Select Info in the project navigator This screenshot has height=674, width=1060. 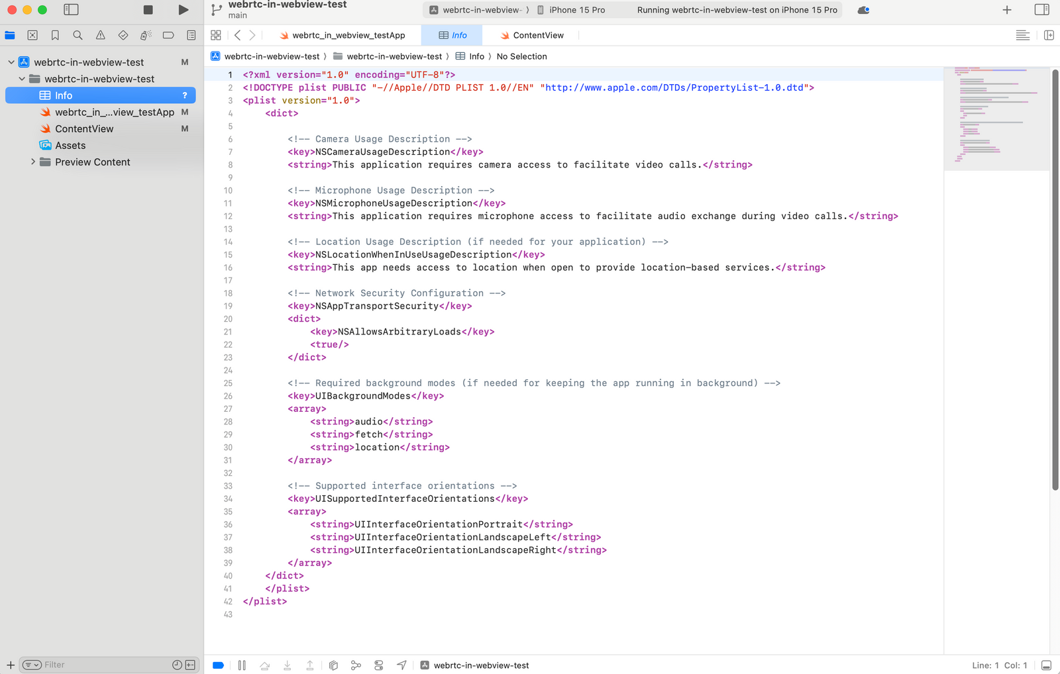tap(101, 95)
